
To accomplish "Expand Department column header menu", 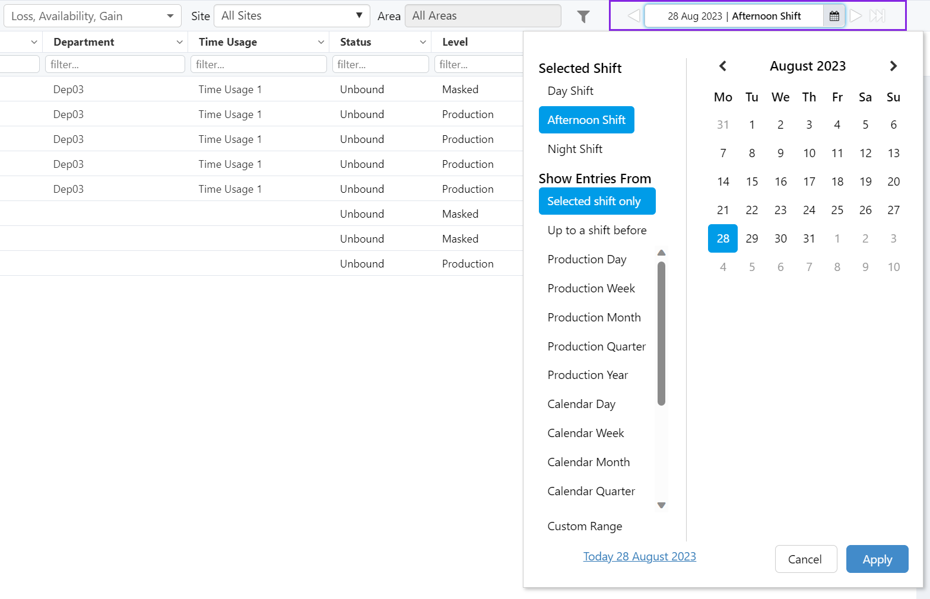I will 179,42.
